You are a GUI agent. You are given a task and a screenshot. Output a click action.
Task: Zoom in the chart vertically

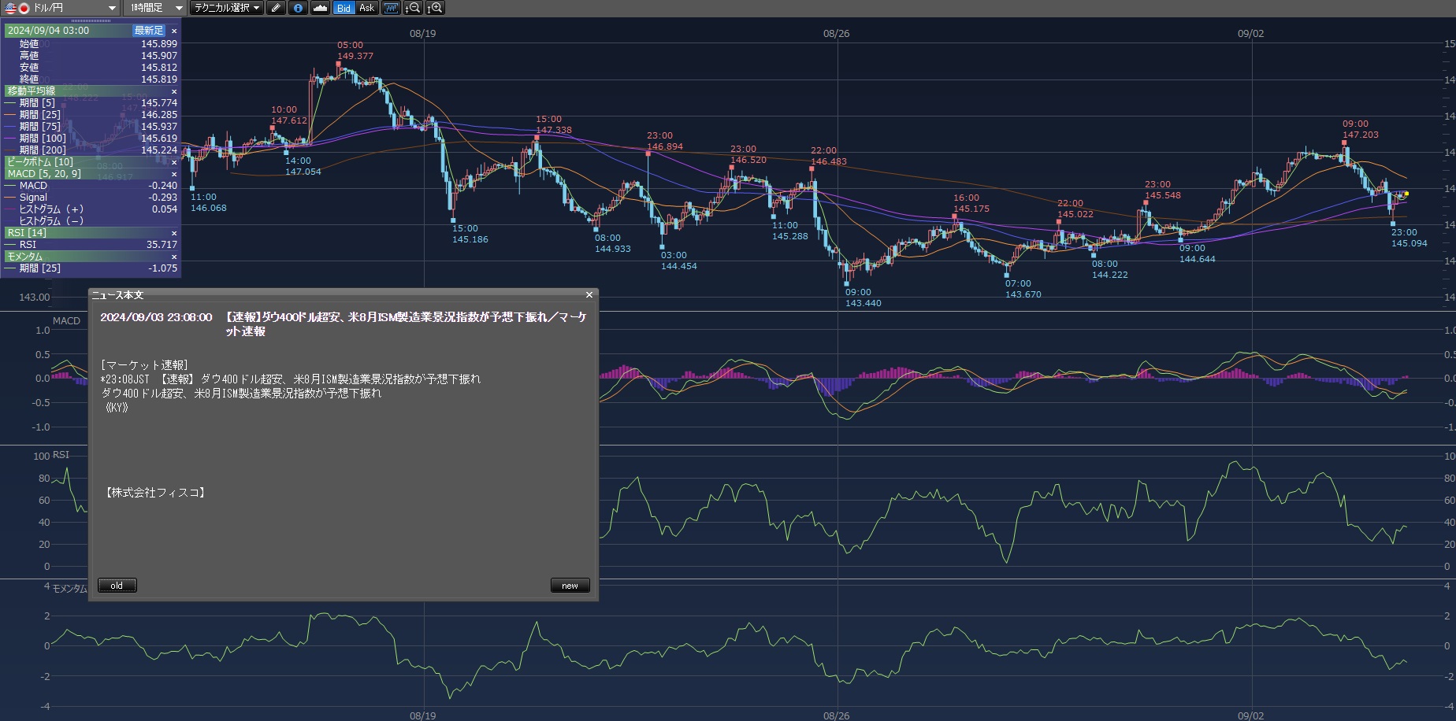click(x=435, y=8)
